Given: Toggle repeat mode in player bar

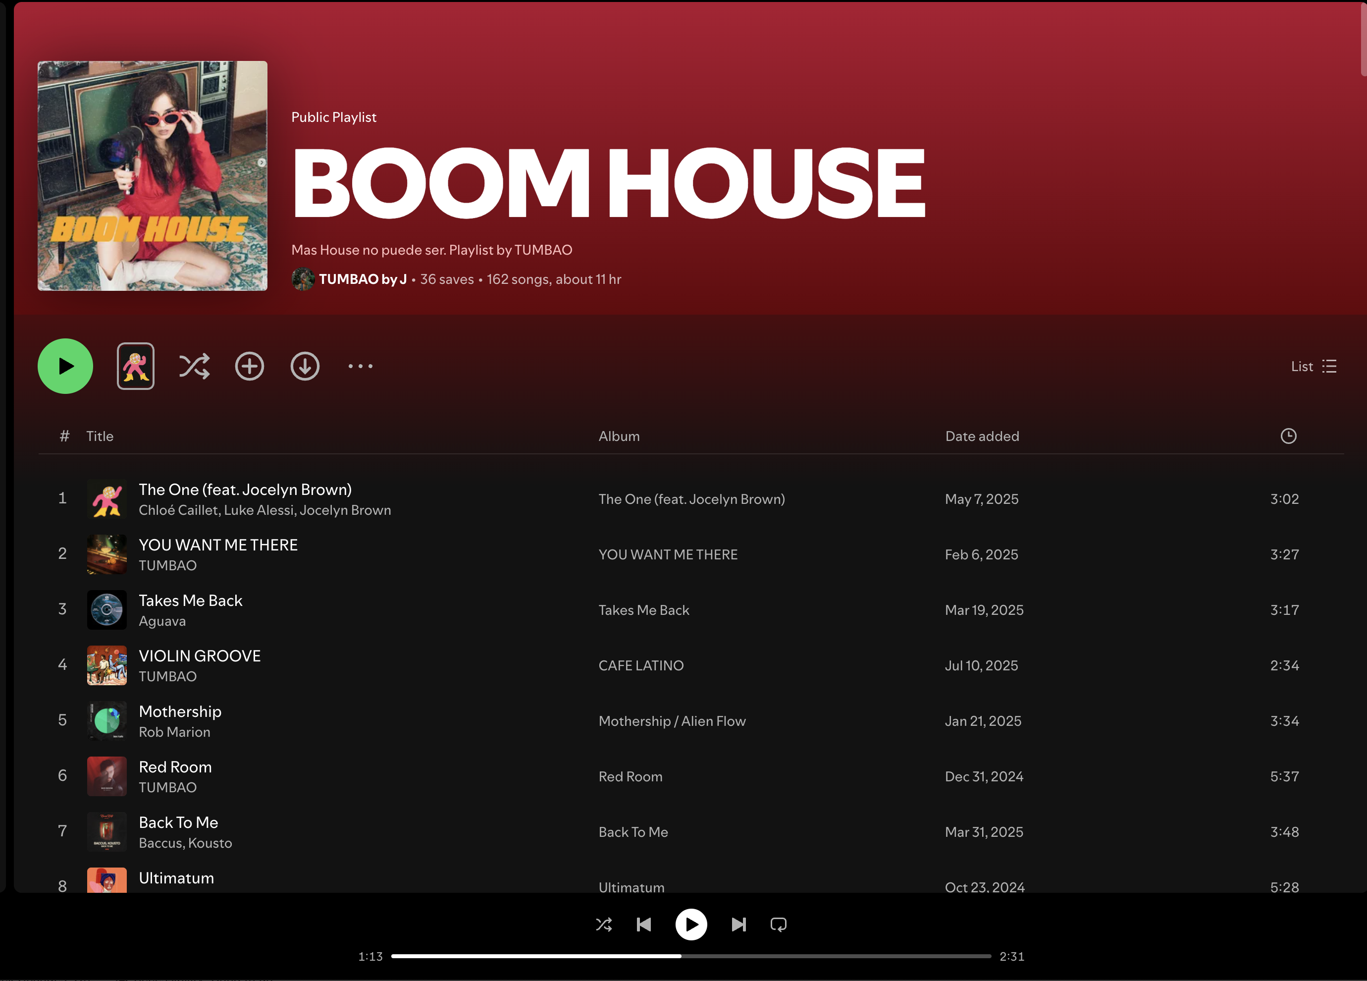Looking at the screenshot, I should pos(778,925).
